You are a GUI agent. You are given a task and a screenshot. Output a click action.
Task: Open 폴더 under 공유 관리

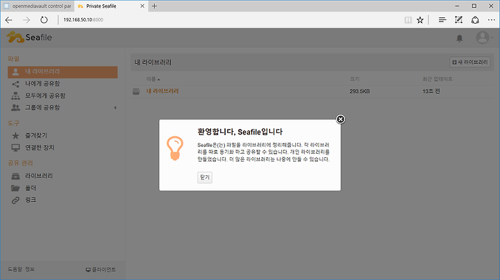(x=31, y=188)
